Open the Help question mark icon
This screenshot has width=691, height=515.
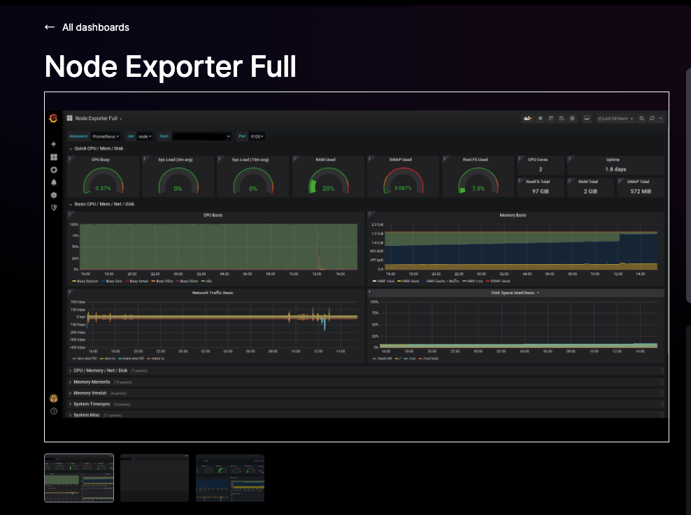point(54,411)
